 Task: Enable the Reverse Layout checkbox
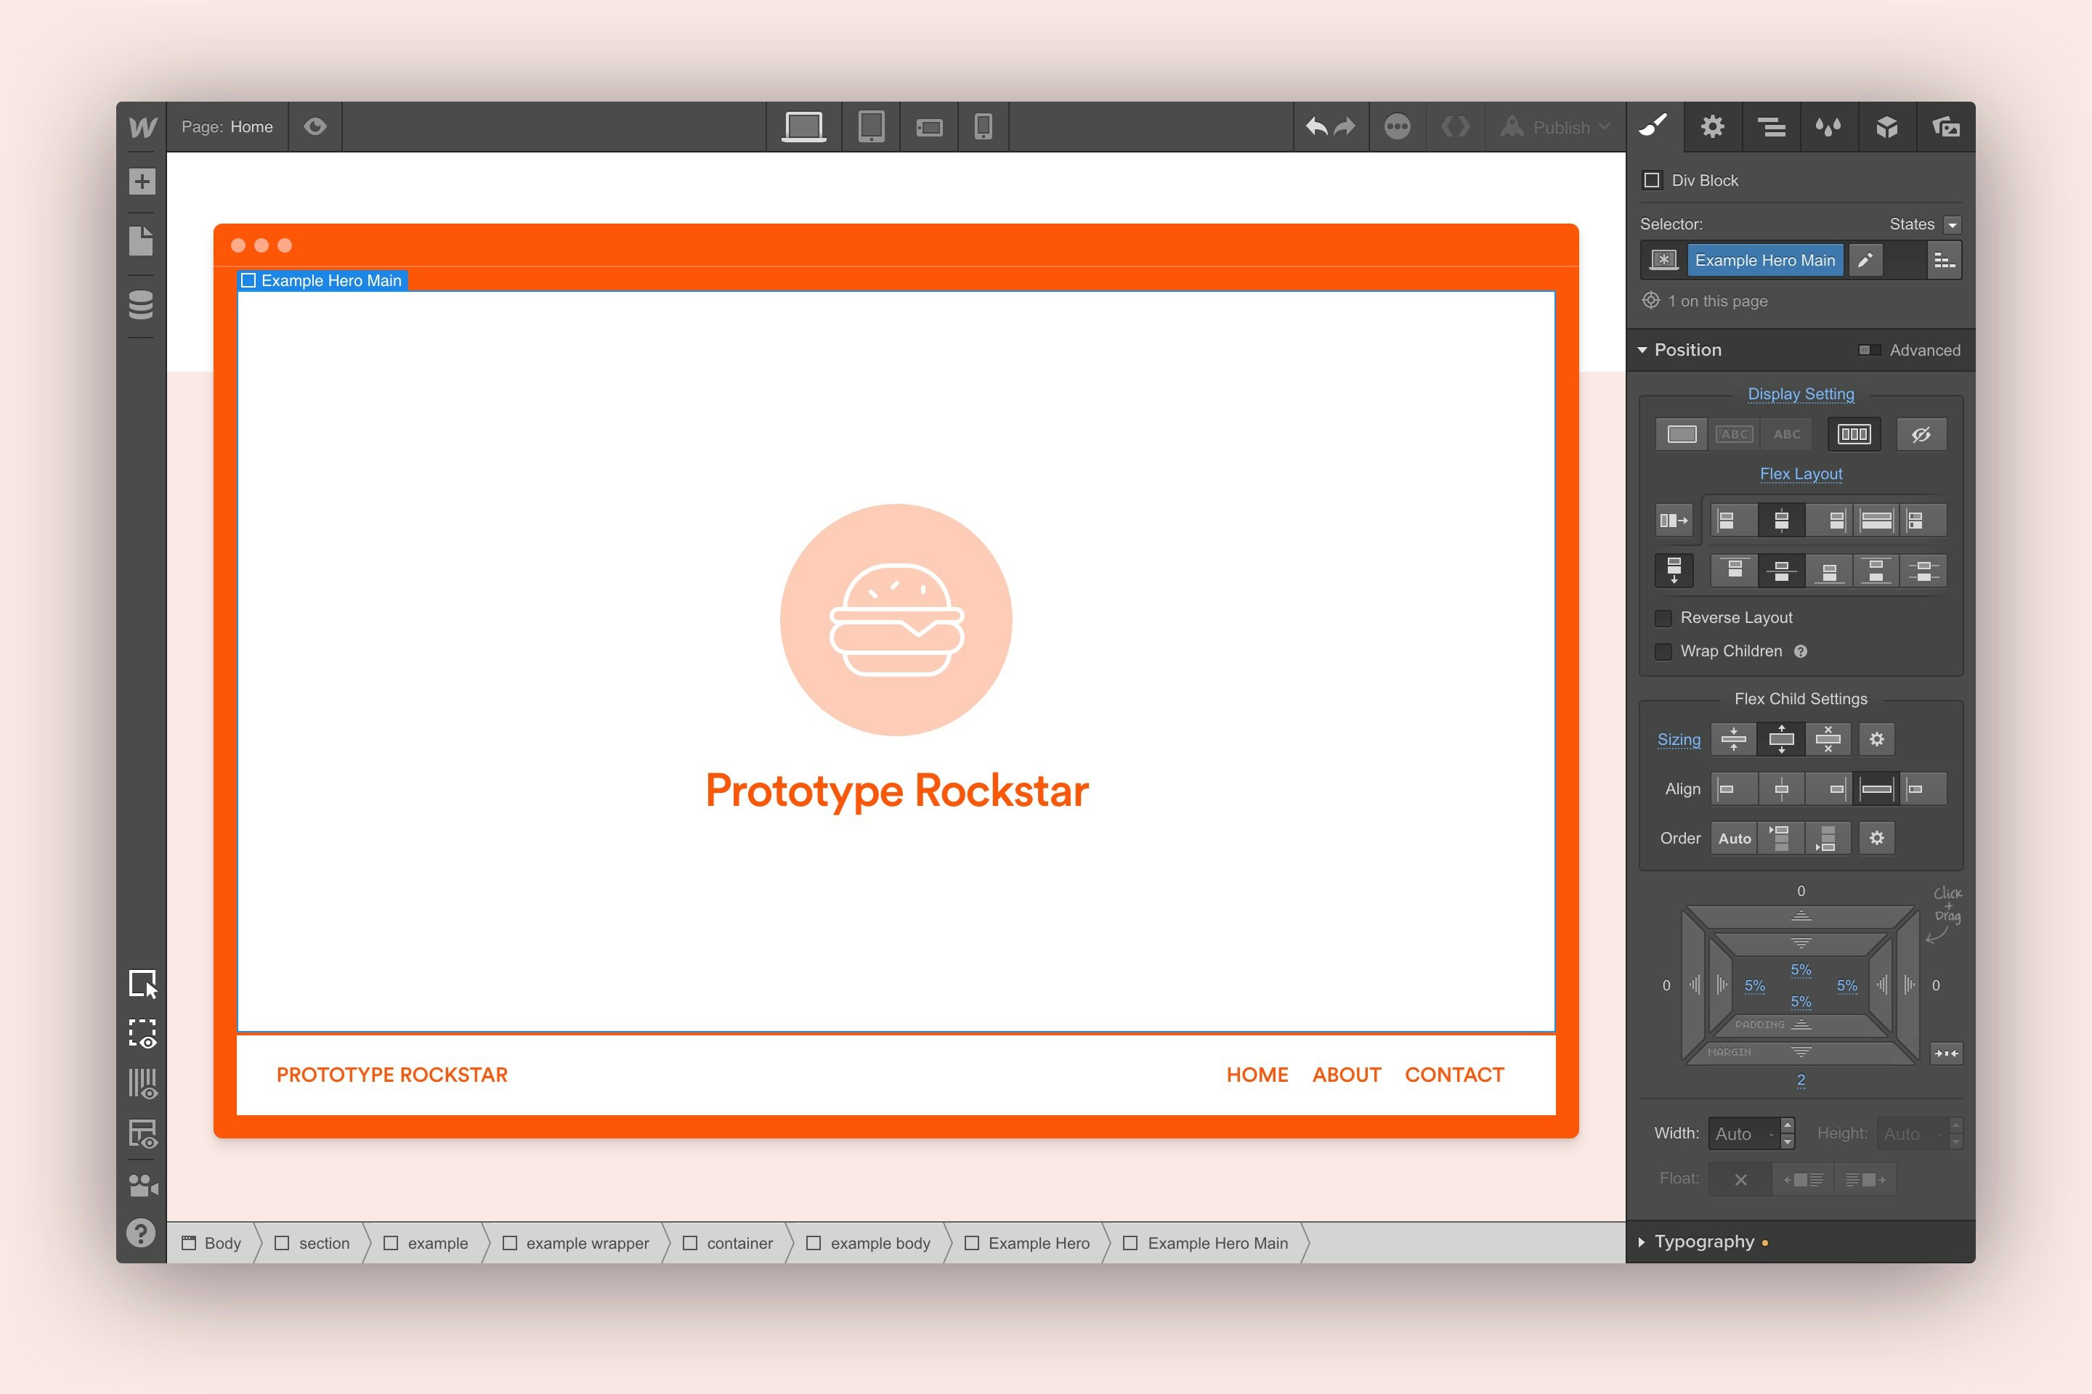[x=1663, y=618]
